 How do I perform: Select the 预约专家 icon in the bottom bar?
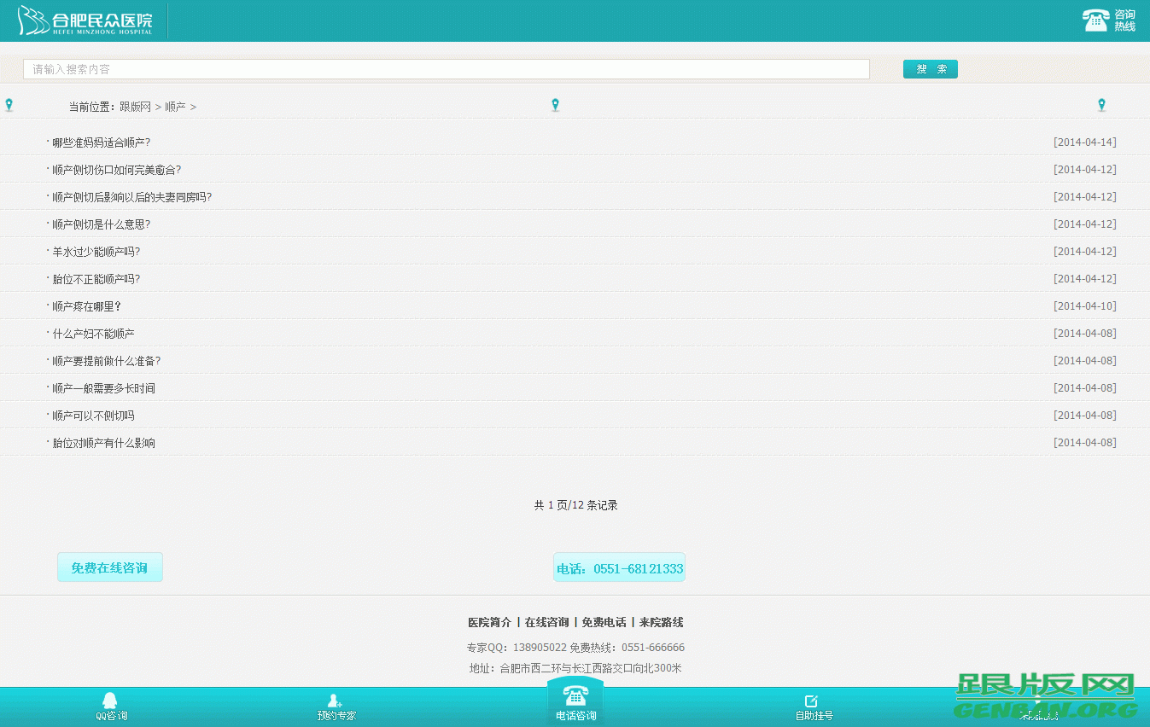[335, 704]
